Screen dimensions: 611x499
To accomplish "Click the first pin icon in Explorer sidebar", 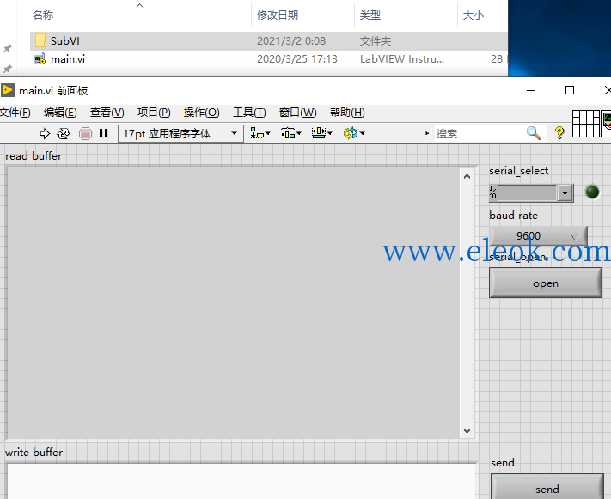I will tap(8, 48).
